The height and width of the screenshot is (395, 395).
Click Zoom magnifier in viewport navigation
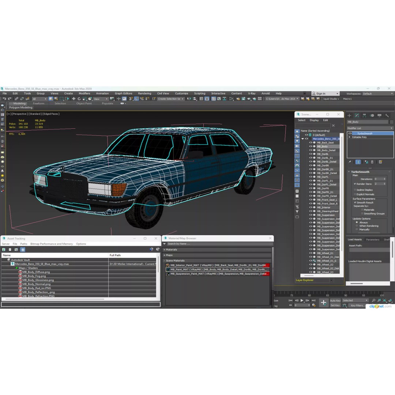373,300
